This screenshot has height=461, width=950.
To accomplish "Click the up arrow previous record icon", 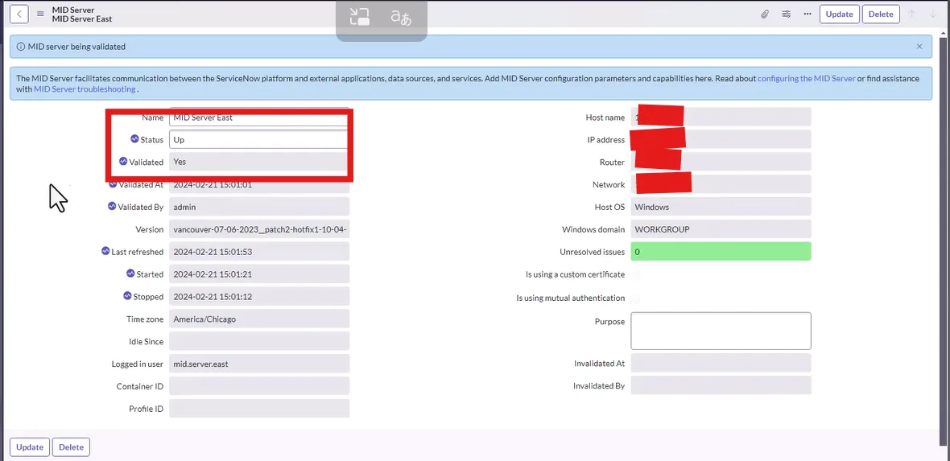I will (x=911, y=14).
